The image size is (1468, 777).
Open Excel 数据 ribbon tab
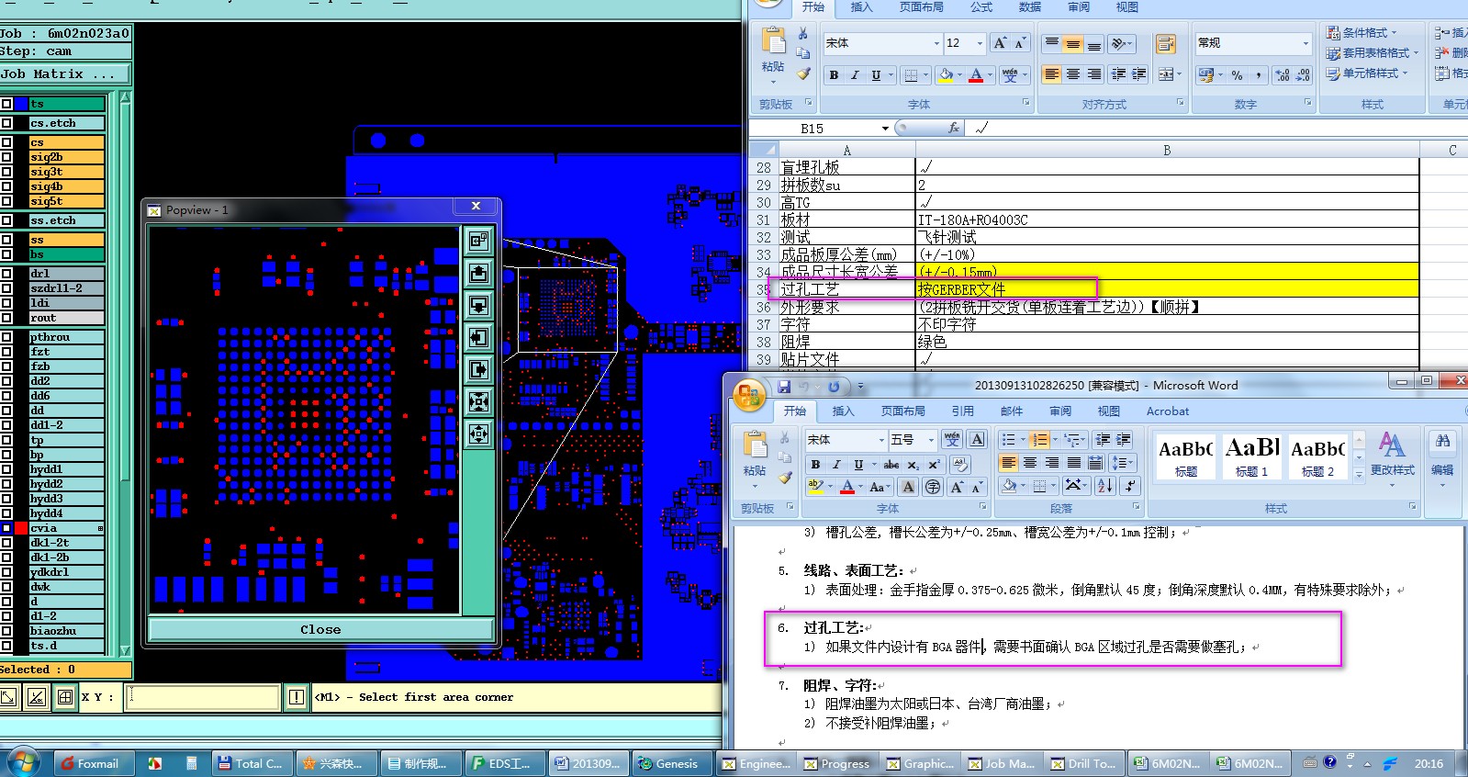[1030, 7]
